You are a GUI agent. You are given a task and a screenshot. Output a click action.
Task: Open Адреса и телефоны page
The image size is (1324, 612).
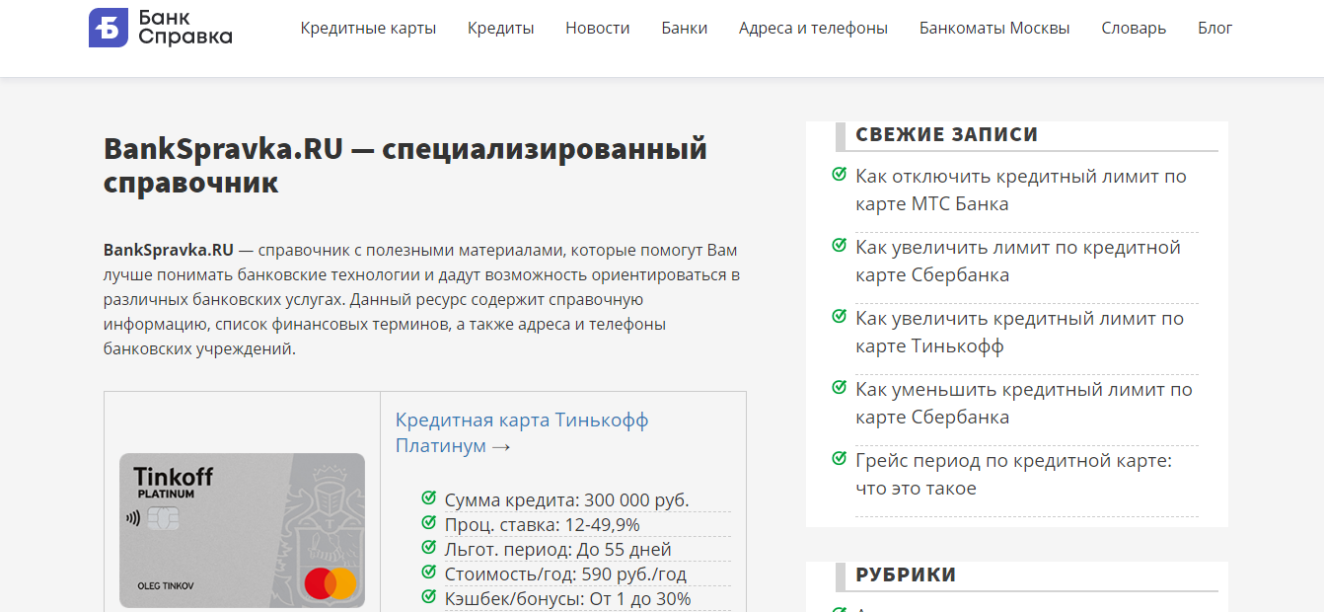pyautogui.click(x=813, y=28)
